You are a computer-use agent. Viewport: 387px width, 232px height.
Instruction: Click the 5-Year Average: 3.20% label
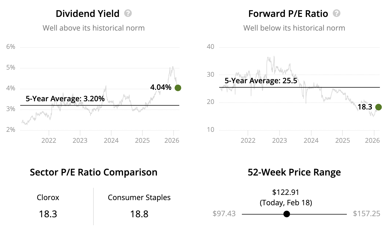pyautogui.click(x=65, y=99)
